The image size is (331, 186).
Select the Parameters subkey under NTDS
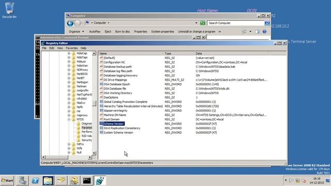pyautogui.click(x=87, y=128)
